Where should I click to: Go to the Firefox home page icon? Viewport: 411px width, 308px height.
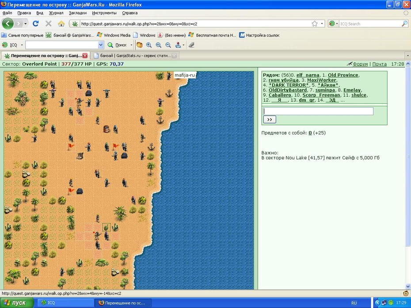pyautogui.click(x=61, y=24)
